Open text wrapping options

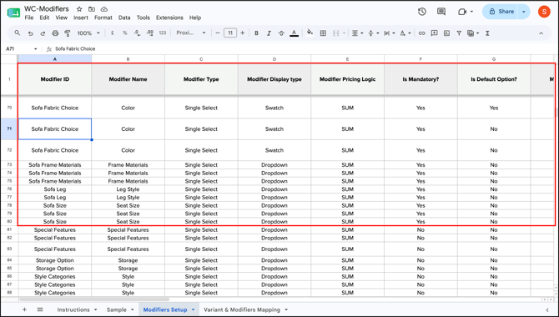389,33
